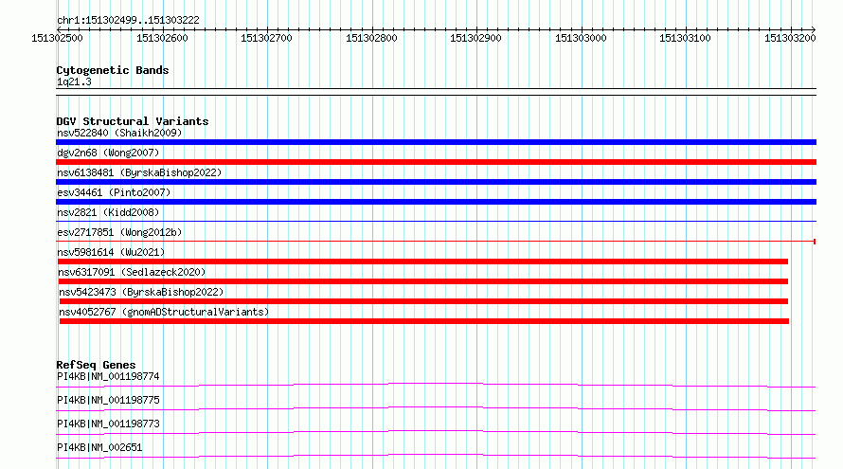Viewport: 843px width, 469px height.
Task: Open the dgv2n68 (Wong2007) variant label
Action: coord(108,153)
